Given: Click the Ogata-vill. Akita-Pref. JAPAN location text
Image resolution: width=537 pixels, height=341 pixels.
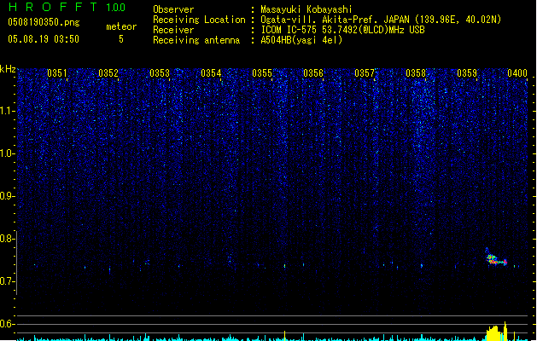Looking at the screenshot, I should (381, 20).
